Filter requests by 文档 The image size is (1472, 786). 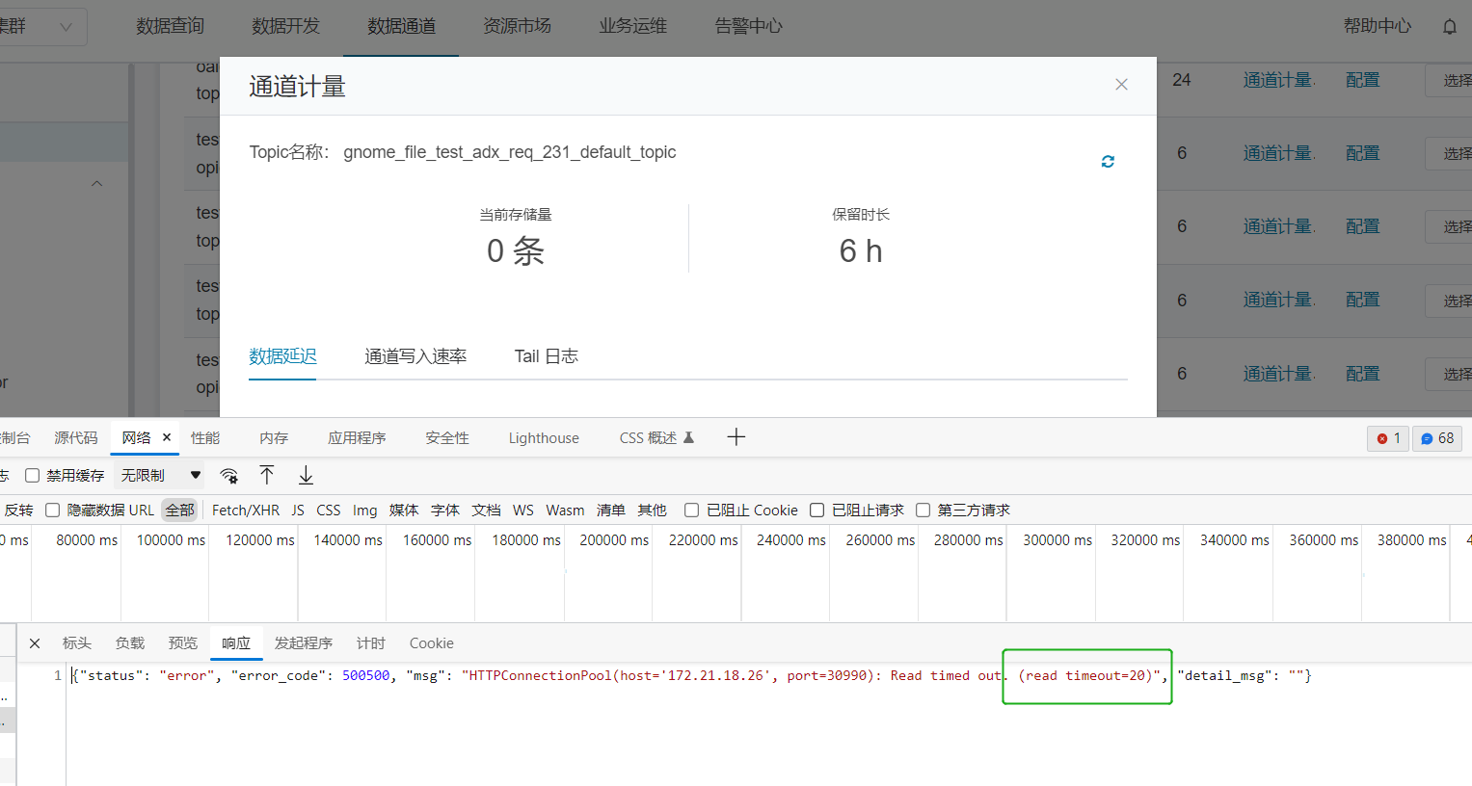[486, 511]
